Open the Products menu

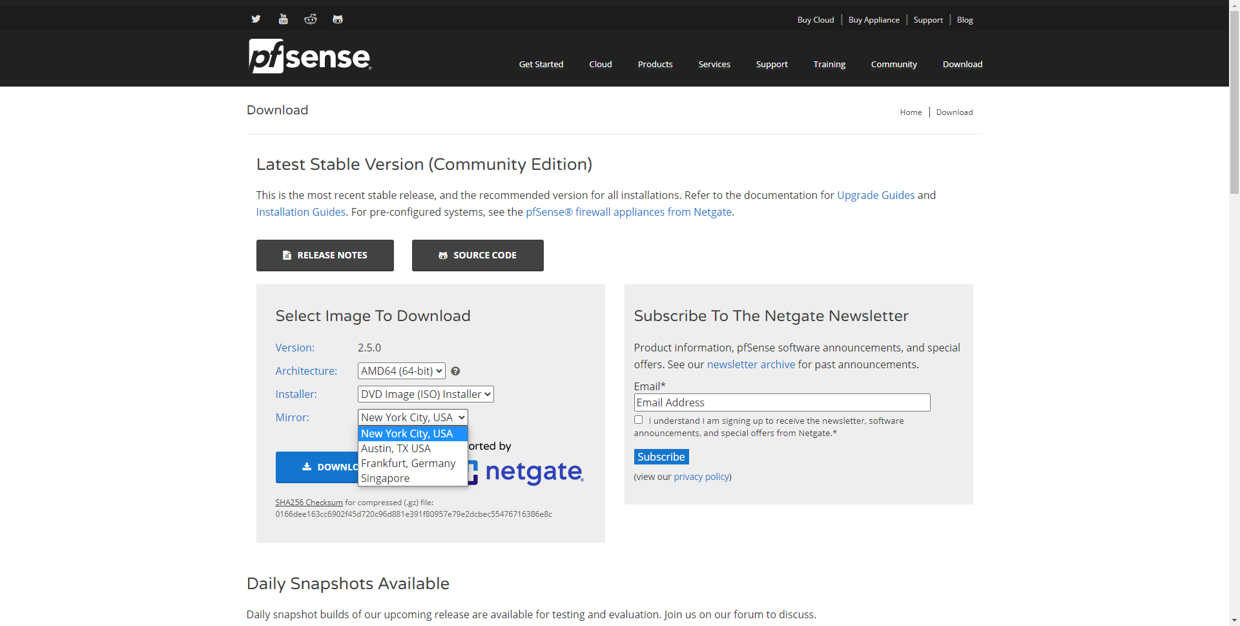(x=655, y=64)
